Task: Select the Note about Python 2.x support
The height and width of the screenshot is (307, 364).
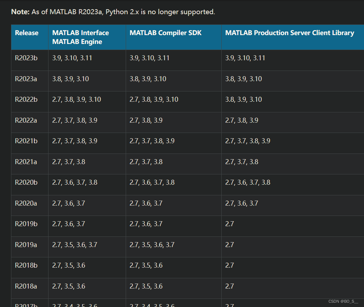Action: [x=113, y=12]
